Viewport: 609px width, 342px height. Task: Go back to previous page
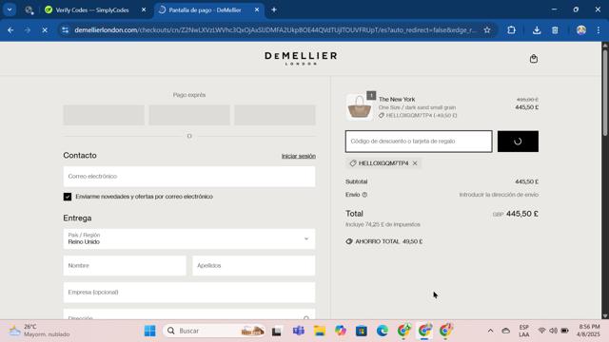pos(10,29)
